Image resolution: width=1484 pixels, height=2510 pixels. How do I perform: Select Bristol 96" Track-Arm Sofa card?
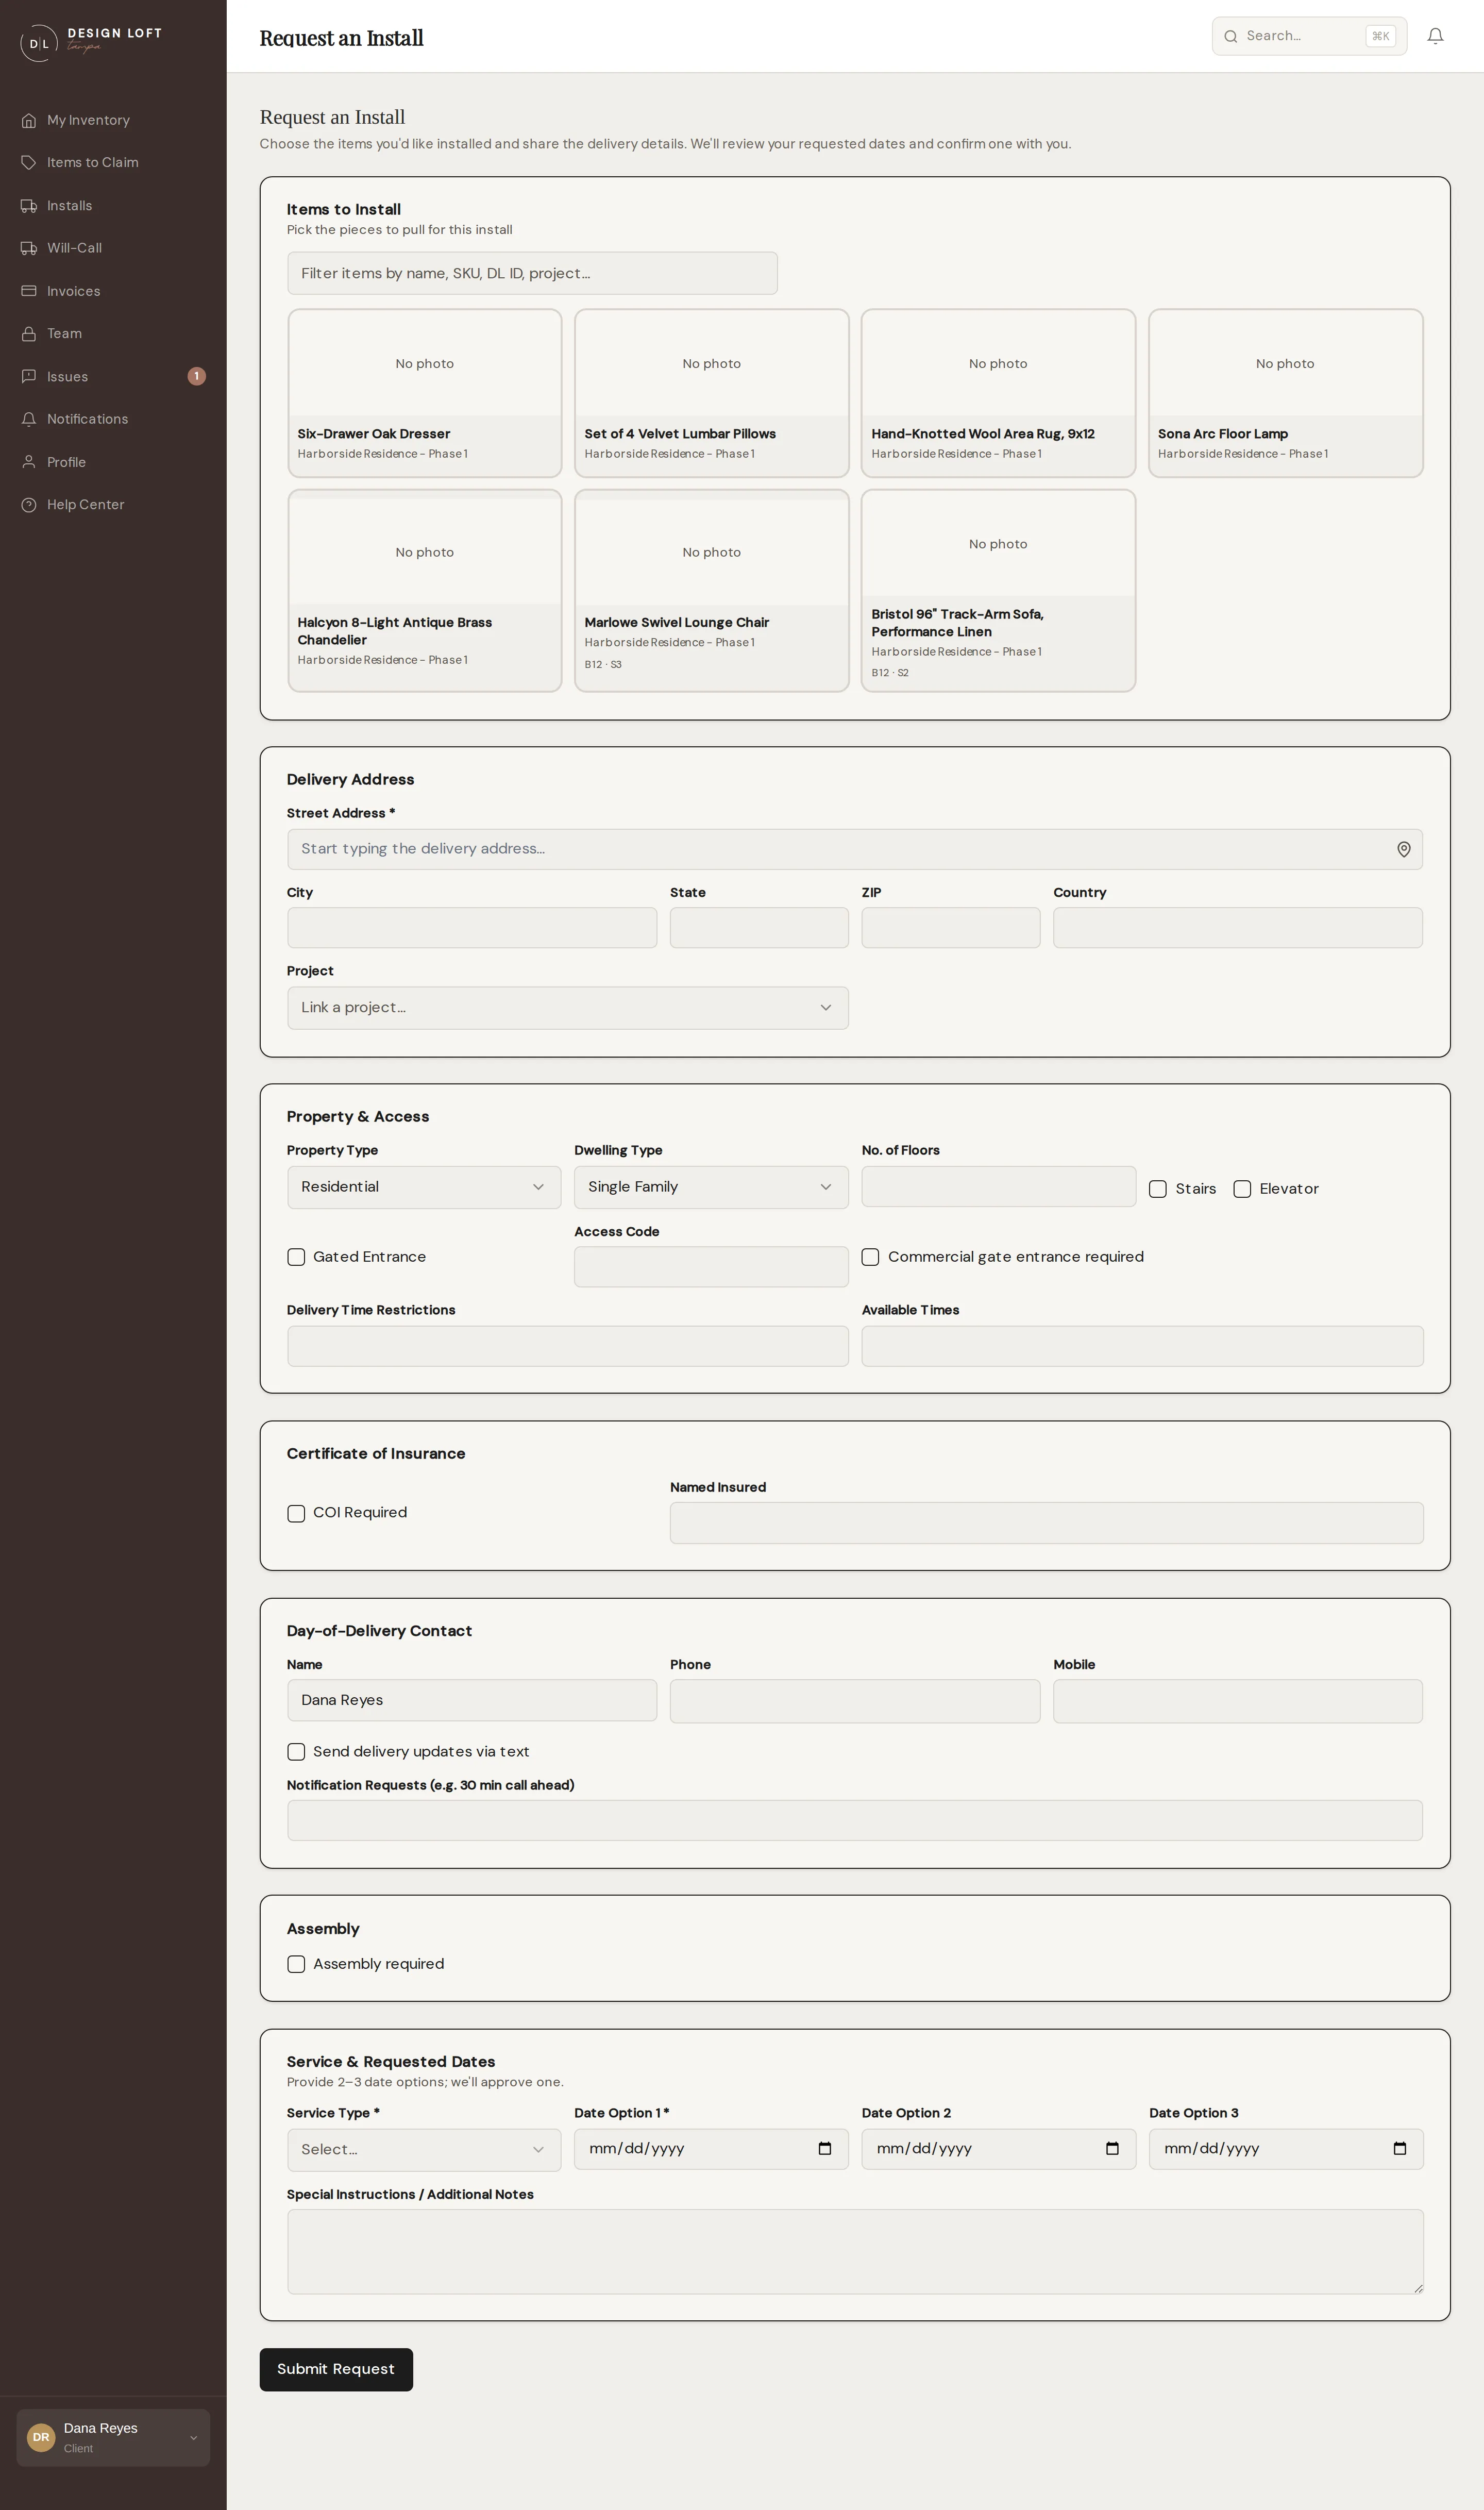998,590
